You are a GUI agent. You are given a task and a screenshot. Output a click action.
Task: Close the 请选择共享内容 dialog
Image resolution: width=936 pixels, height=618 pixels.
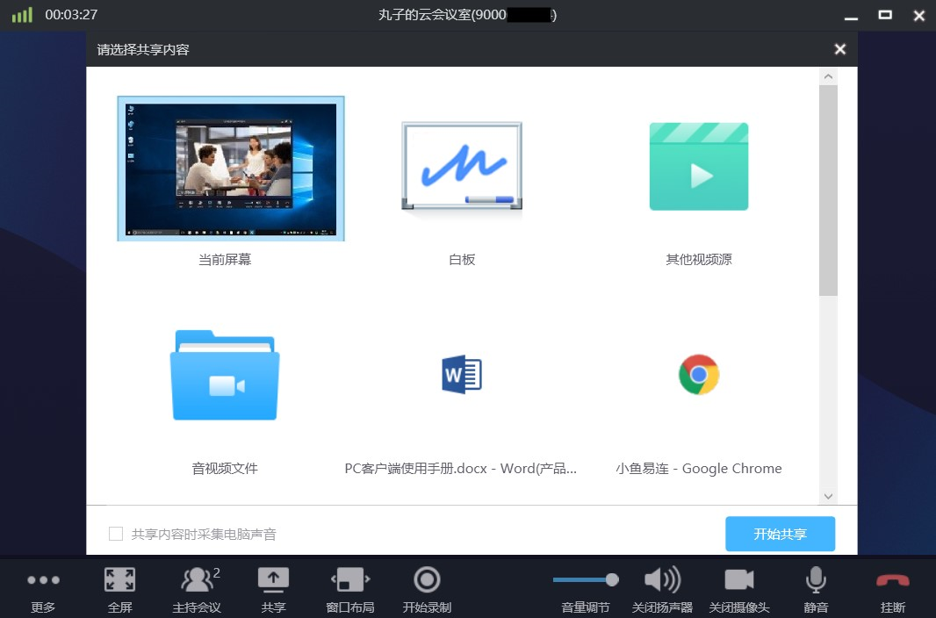[x=840, y=49]
